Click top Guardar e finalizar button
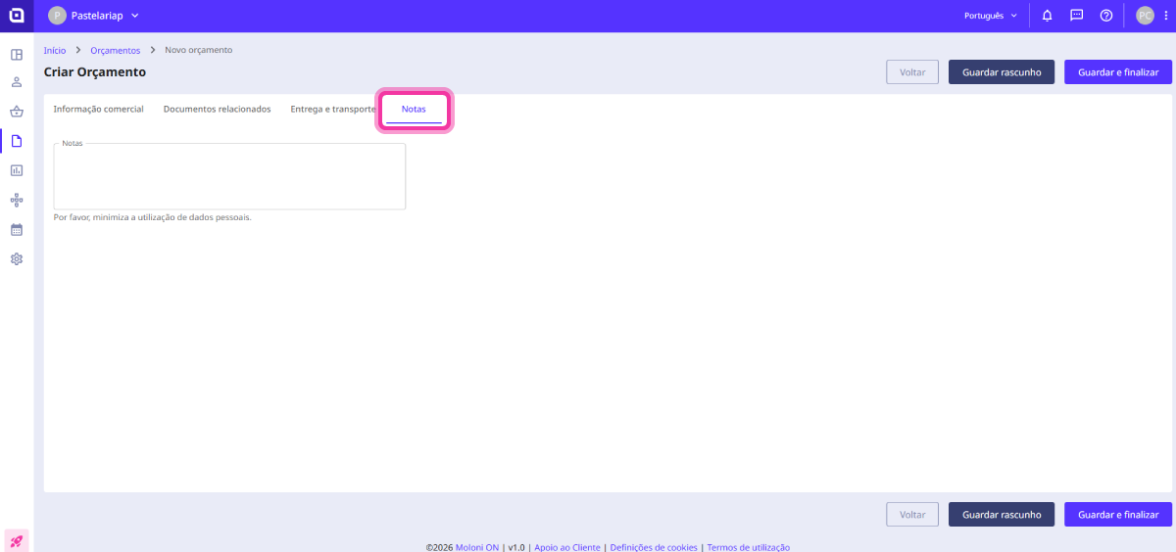This screenshot has height=552, width=1176. [1117, 72]
